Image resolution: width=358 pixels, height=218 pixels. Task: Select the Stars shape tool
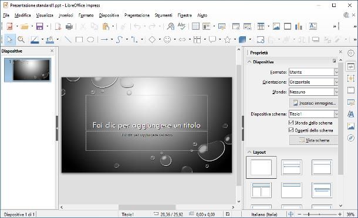pyautogui.click(x=227, y=40)
